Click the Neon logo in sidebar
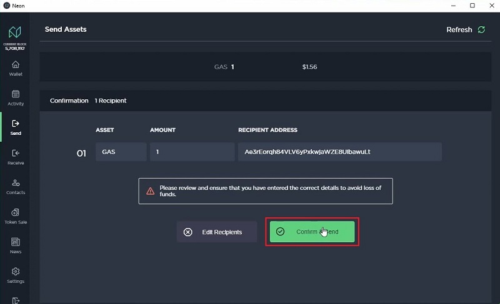Screen dimensions: 500x304 14,32
